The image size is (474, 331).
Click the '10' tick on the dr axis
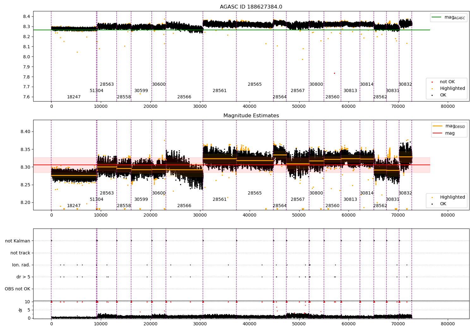pos(27,302)
